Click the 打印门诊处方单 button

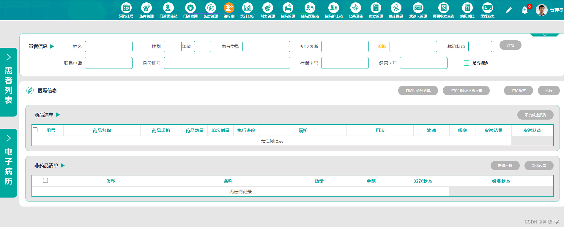[418, 91]
